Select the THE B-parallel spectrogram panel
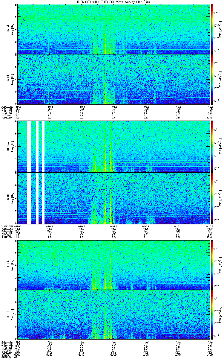This screenshot has height=359, width=224. click(113, 315)
